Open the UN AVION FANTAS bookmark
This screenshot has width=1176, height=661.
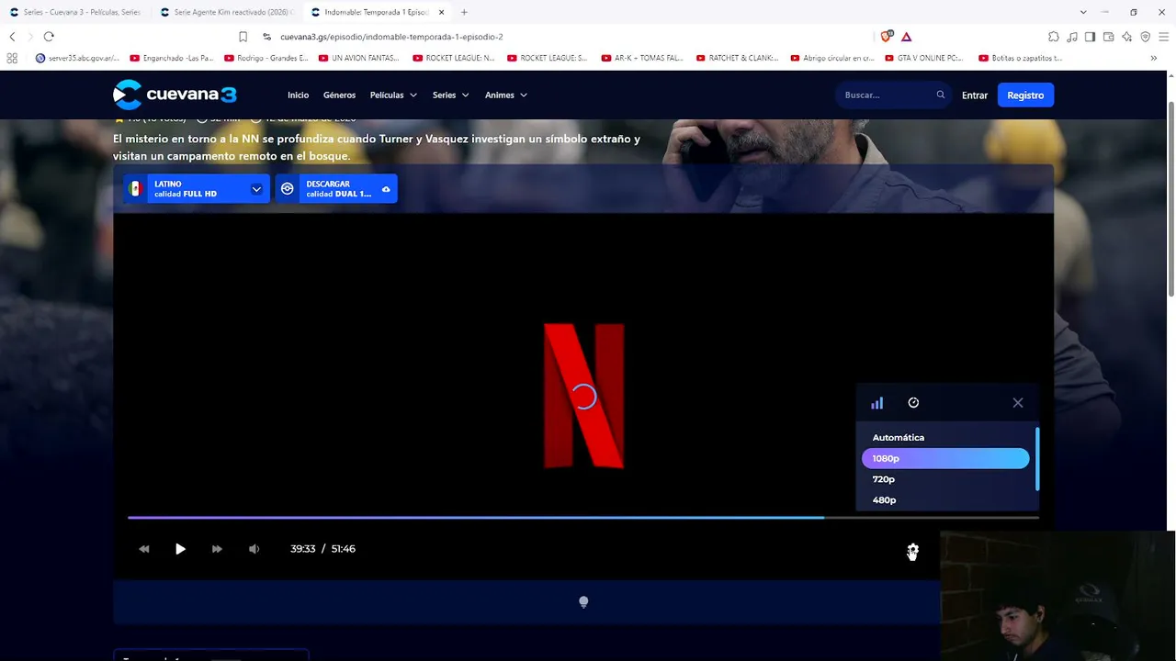pyautogui.click(x=359, y=58)
